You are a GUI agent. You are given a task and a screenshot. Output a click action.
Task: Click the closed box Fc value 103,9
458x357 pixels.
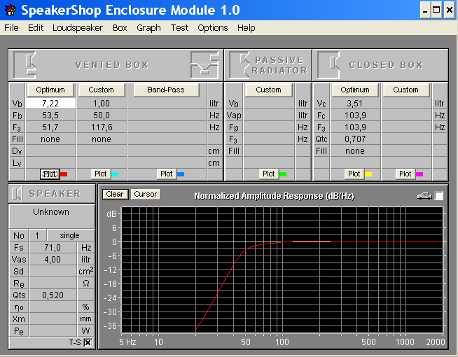tap(355, 115)
